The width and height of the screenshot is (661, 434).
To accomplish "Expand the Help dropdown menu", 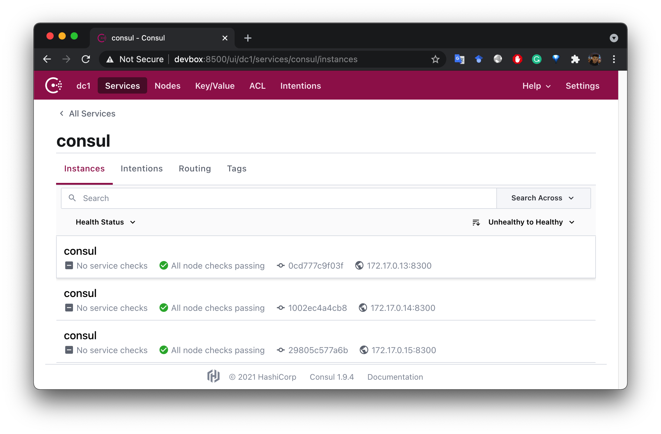I will click(536, 86).
